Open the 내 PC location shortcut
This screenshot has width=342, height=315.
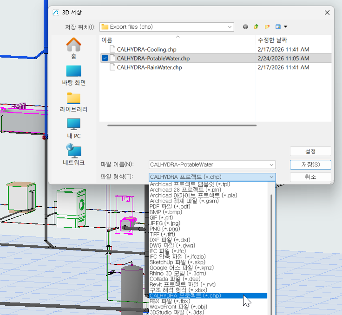click(x=74, y=129)
